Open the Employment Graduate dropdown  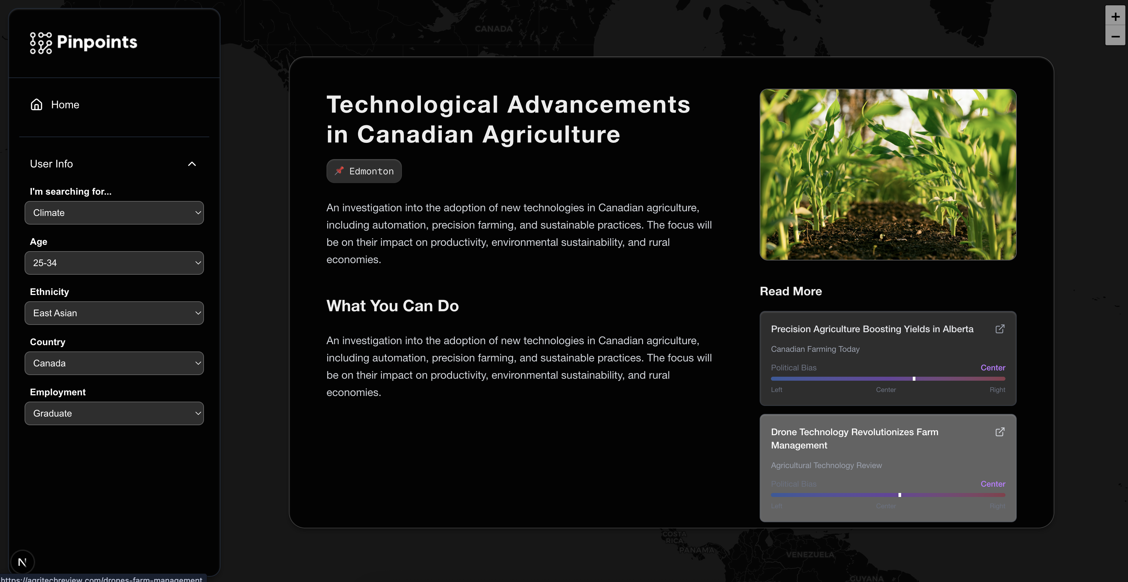click(114, 413)
